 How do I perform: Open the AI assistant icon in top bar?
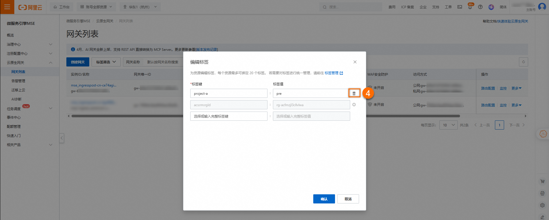[x=491, y=7]
